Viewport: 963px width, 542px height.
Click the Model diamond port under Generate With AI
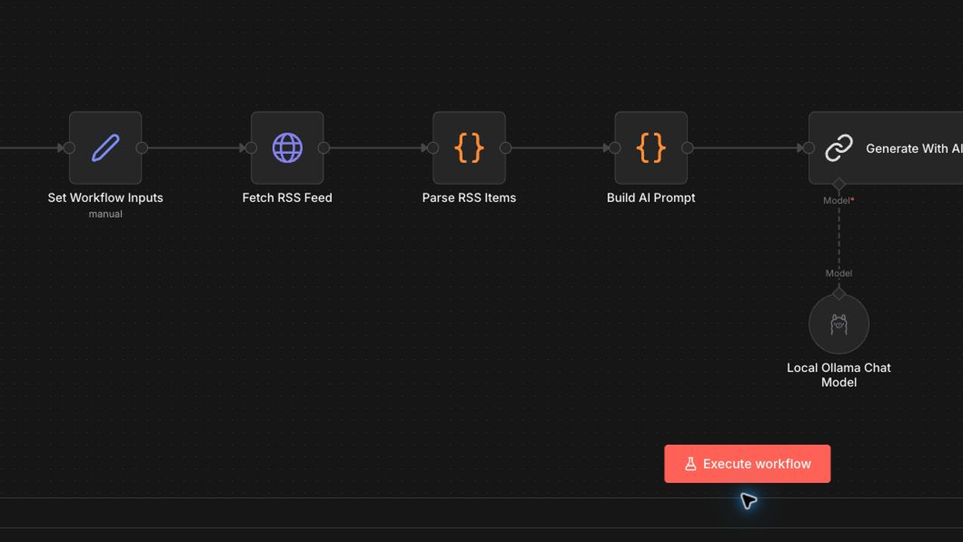point(839,184)
